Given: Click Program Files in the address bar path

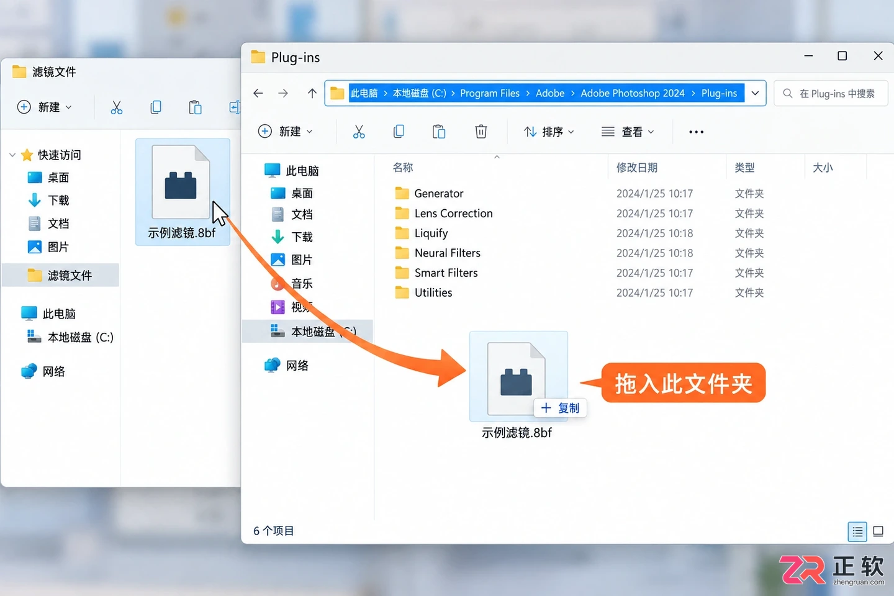Looking at the screenshot, I should (490, 93).
